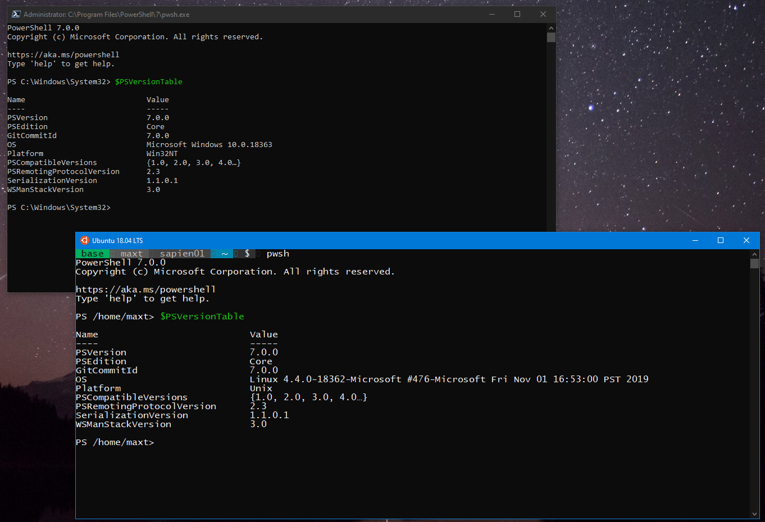This screenshot has width=765, height=522.
Task: Click the 'Administrator: C:\Program Files\PowerShell\7\pwsh.exe' title text
Action: tap(107, 14)
